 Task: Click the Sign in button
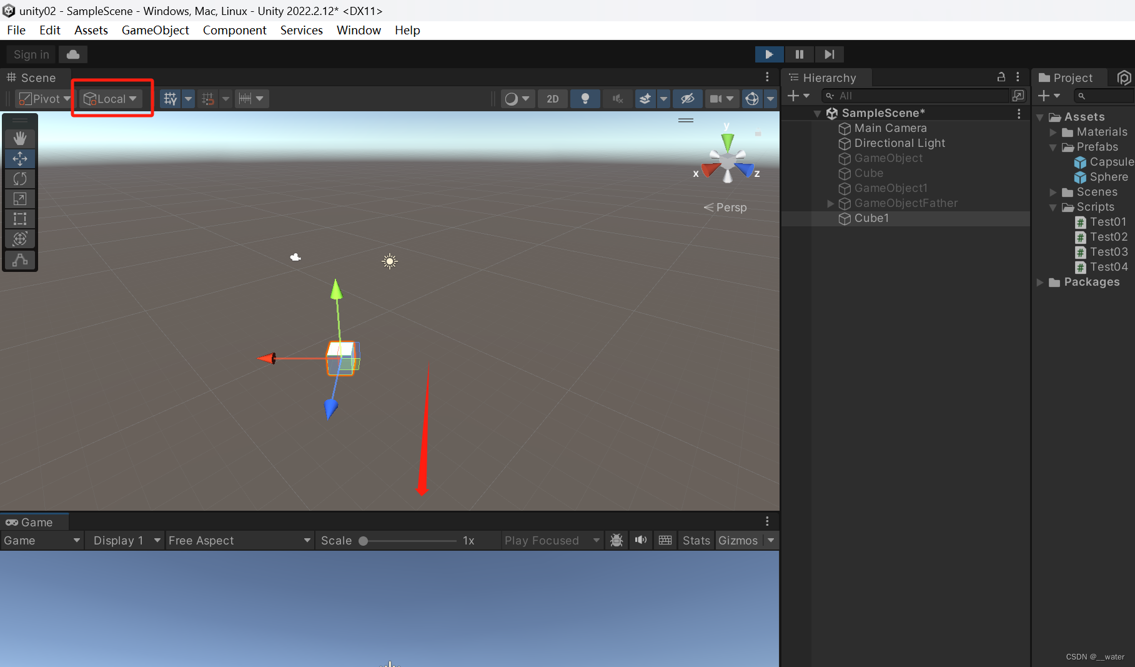(x=31, y=54)
